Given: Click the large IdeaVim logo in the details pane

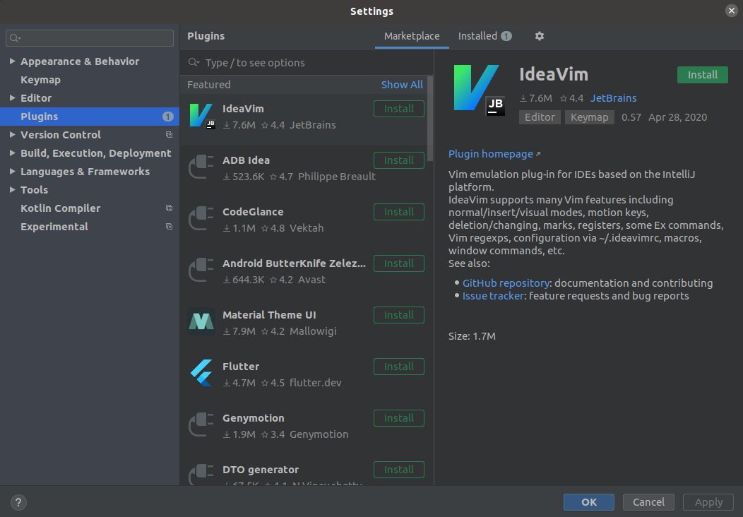Looking at the screenshot, I should click(479, 90).
